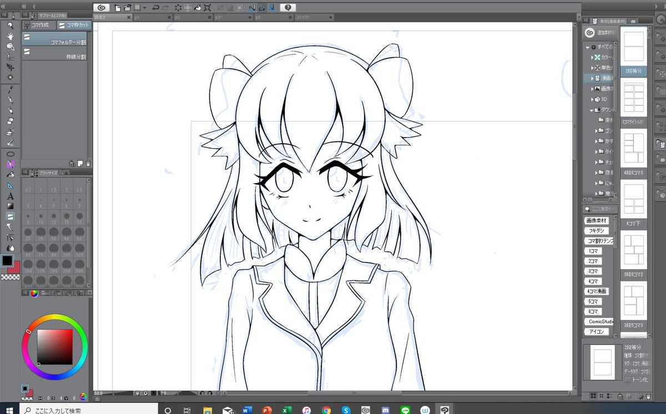Select the Frame border tool

10,216
